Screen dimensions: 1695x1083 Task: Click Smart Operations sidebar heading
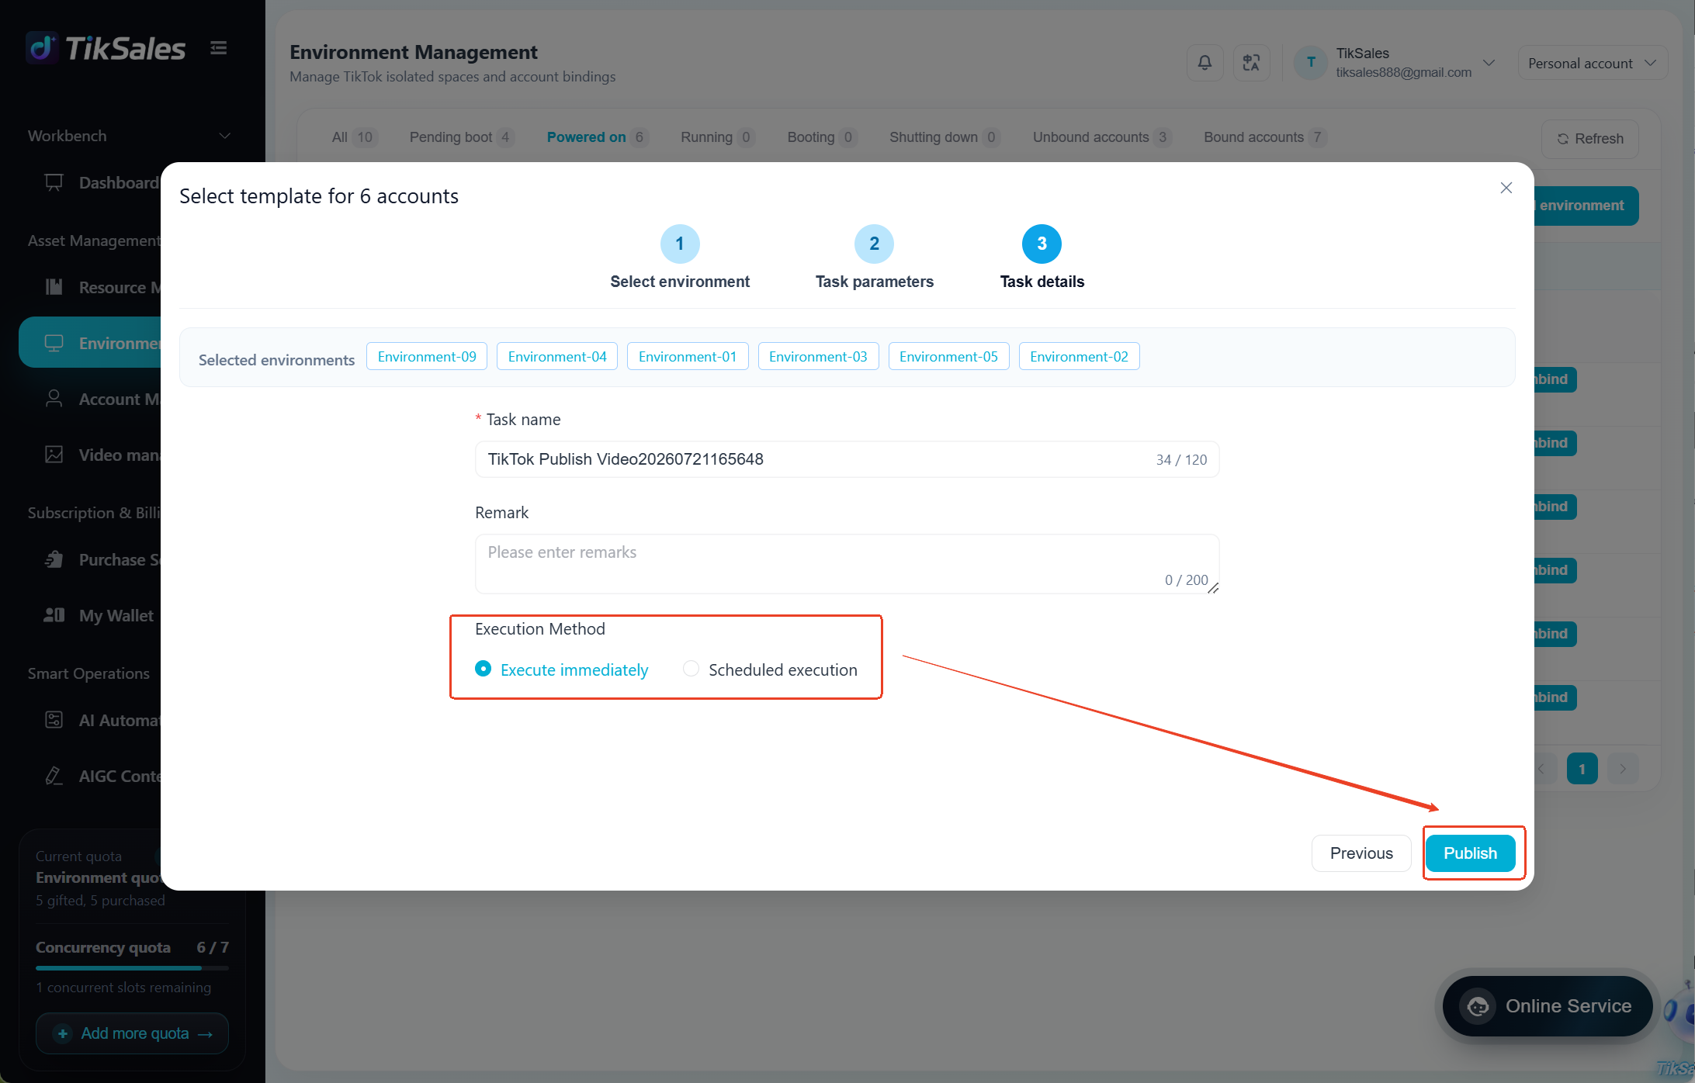[x=88, y=673]
